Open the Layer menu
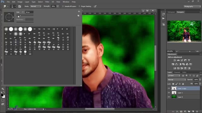The width and height of the screenshot is (202, 113). click(x=27, y=2)
